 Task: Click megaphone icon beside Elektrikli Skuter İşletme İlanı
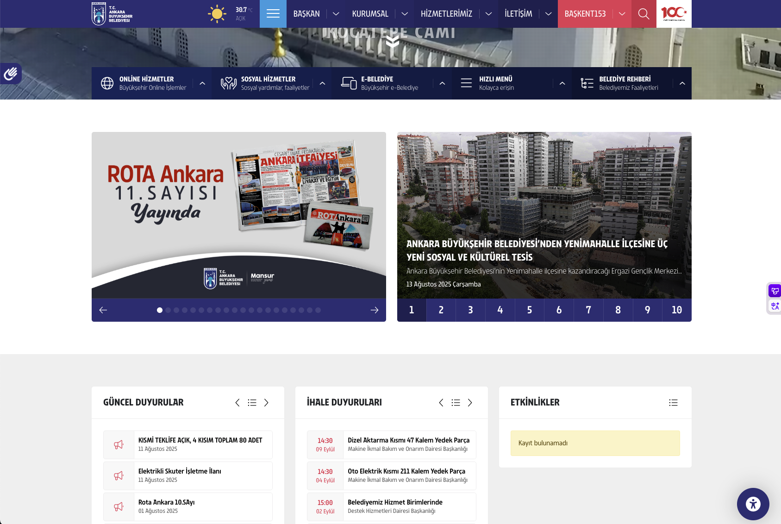coord(119,476)
